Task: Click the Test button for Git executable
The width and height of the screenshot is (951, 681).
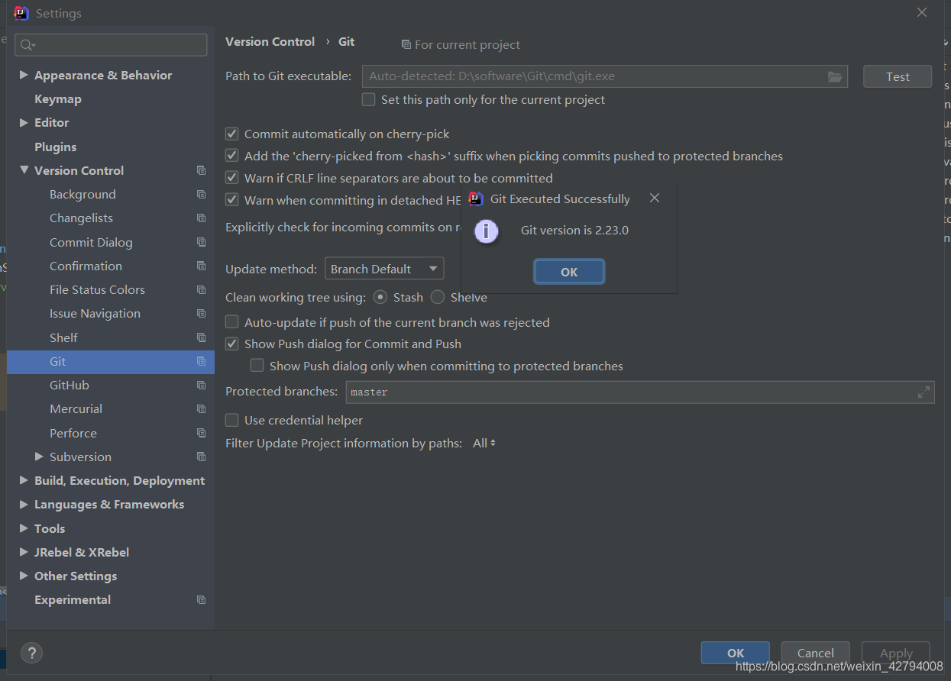Action: pyautogui.click(x=898, y=76)
